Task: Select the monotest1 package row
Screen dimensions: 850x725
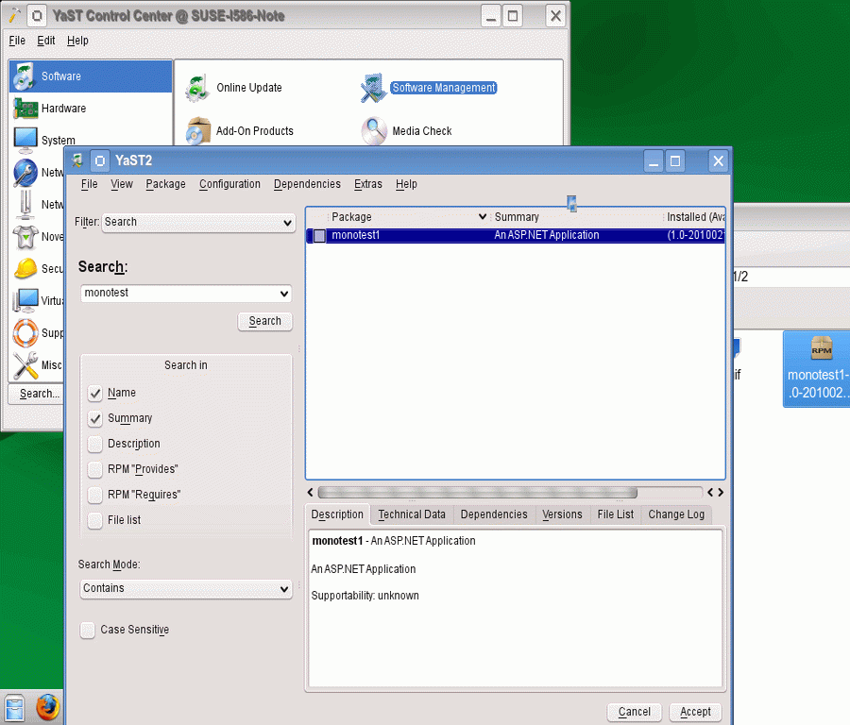Action: coord(516,236)
